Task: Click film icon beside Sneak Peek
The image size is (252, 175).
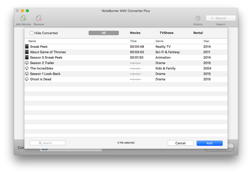Action: coord(27,46)
